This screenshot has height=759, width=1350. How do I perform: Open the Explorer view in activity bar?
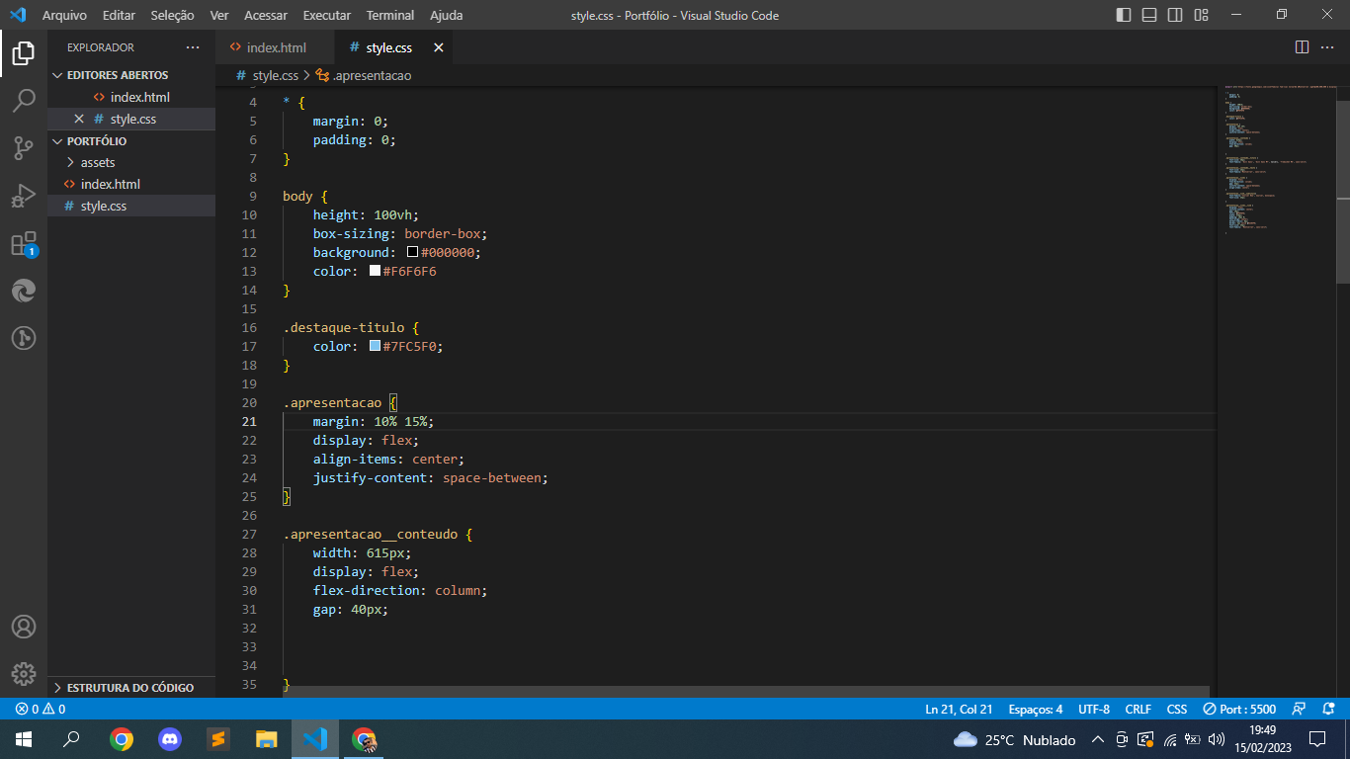click(x=24, y=52)
